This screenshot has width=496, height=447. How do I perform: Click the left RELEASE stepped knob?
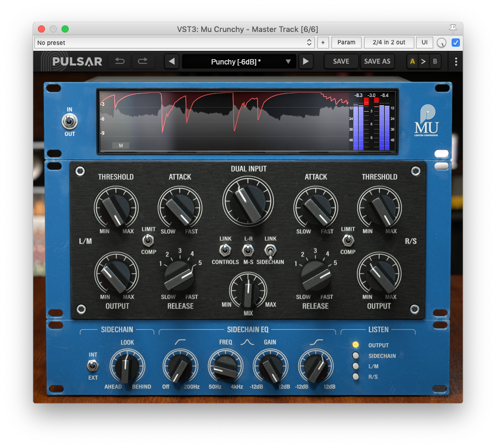tap(179, 276)
